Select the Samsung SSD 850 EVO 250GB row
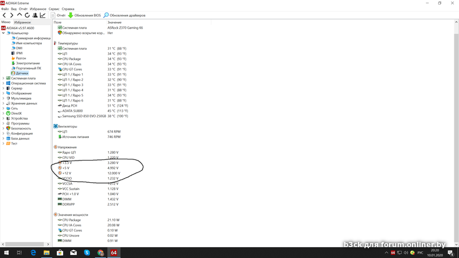 click(93, 116)
